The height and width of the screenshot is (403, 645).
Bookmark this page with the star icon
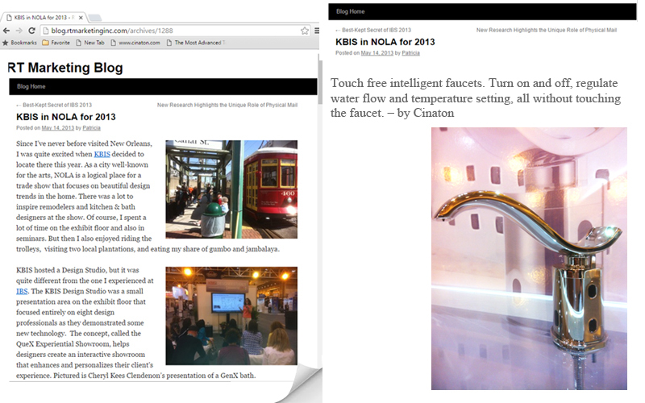tap(305, 31)
